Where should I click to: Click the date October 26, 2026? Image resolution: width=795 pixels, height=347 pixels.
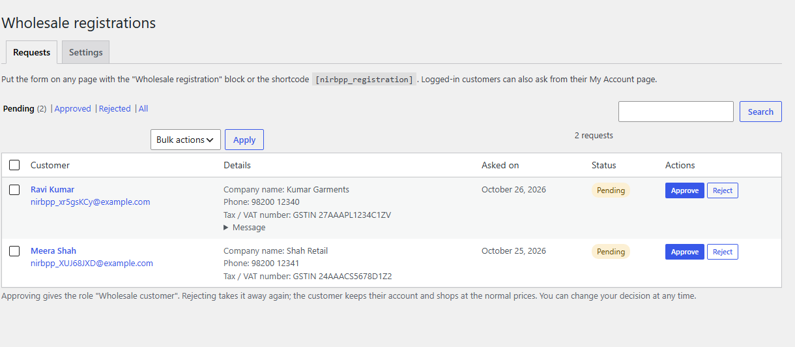point(513,190)
